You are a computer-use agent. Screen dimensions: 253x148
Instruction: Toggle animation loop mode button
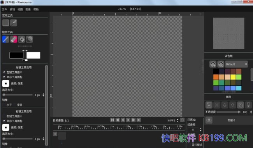[182, 120]
